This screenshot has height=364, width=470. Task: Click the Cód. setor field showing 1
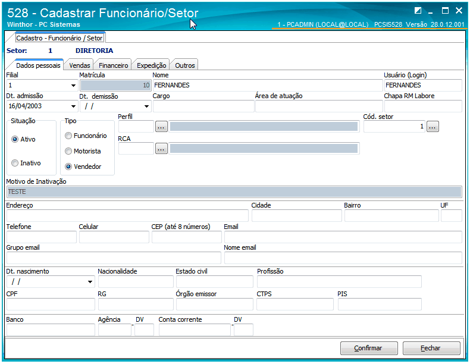[394, 127]
